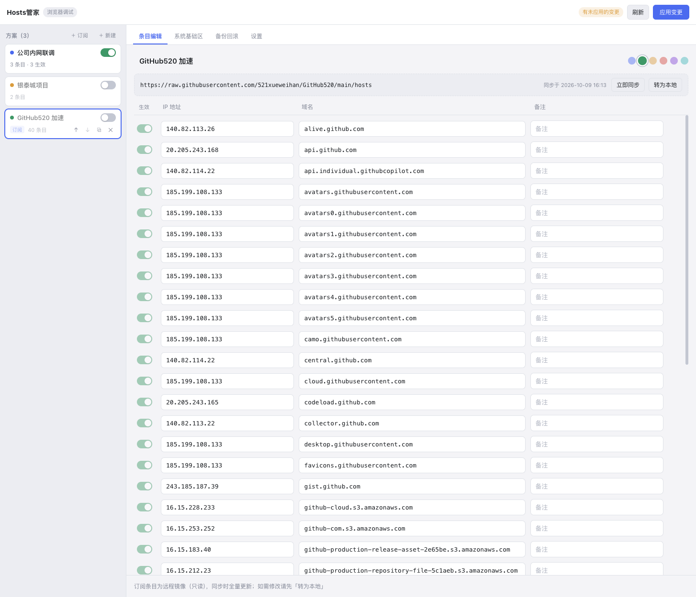Click the entries list vertical scrollbar
Screen dimensions: 696x597
[687, 240]
